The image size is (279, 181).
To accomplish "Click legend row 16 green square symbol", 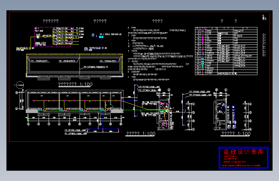I will coord(202,68).
